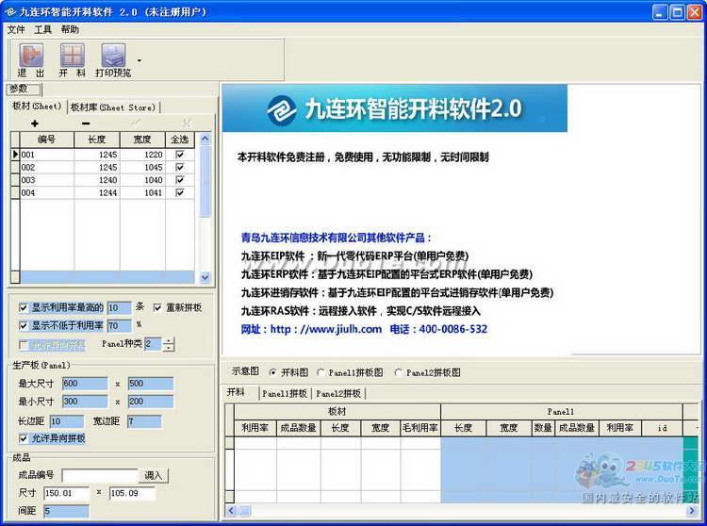Click the 开料 cutting toolbar icon
Image resolution: width=707 pixels, height=526 pixels.
pyautogui.click(x=73, y=60)
